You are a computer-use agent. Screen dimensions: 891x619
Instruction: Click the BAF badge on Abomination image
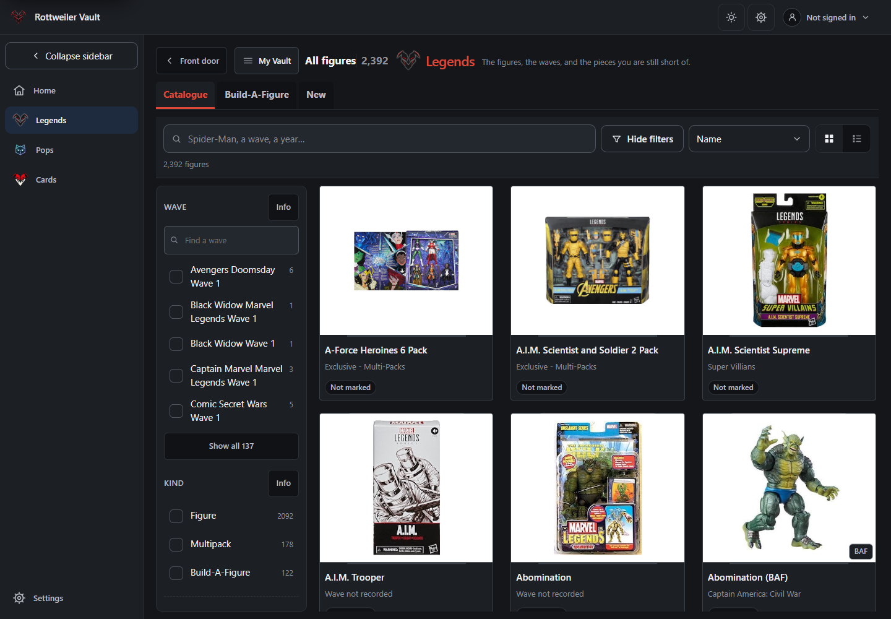[x=861, y=552]
